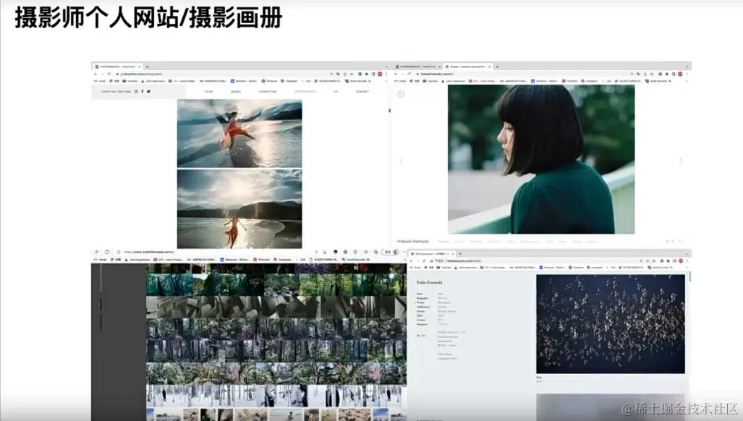Image resolution: width=743 pixels, height=421 pixels.
Task: Click Instagram icon on Yoshiyuki Okuyama site
Action: 136,91
